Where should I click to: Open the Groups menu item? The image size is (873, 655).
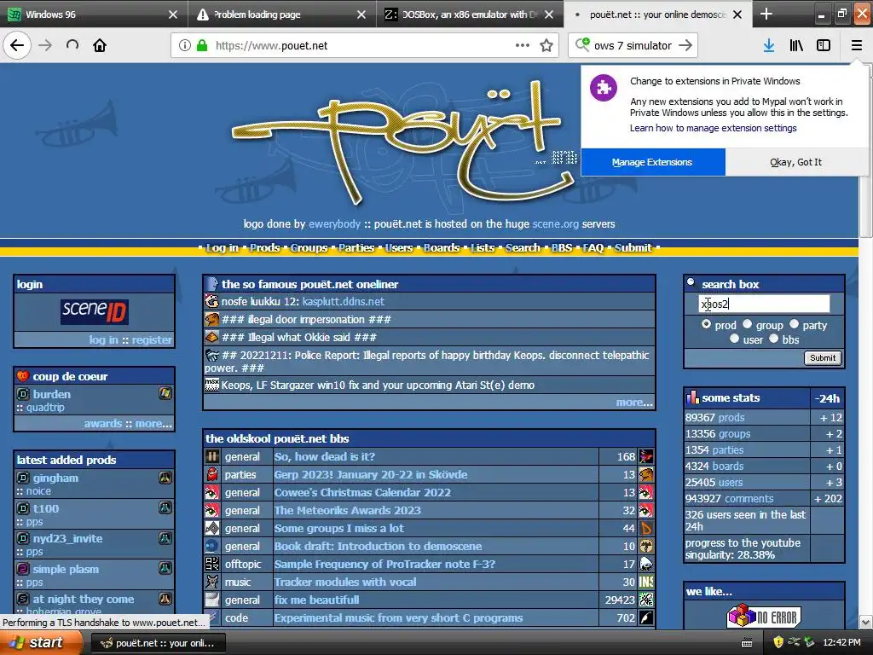coord(309,248)
